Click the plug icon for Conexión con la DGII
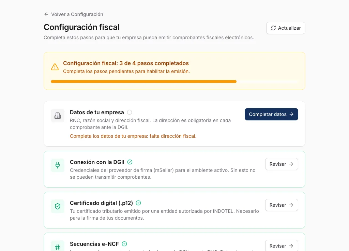This screenshot has width=349, height=251. 58,165
